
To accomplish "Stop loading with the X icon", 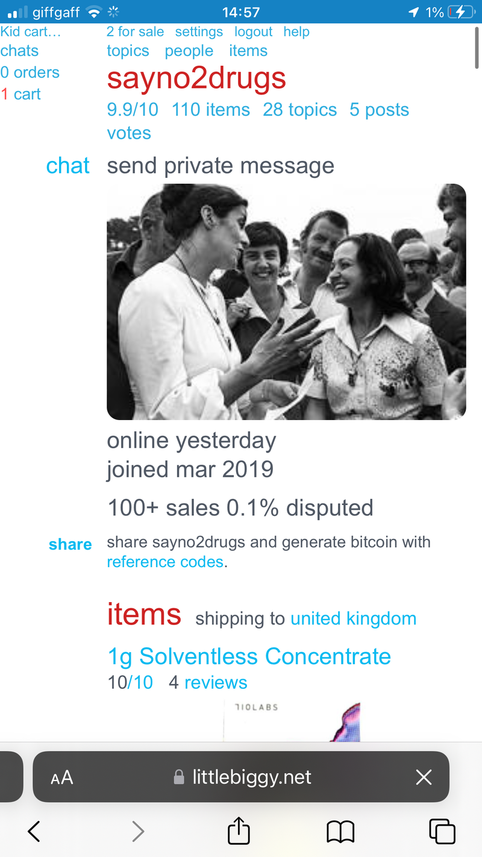I will (x=424, y=777).
